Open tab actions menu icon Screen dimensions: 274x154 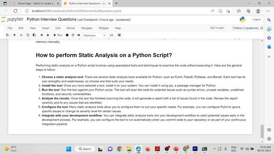click(5, 3)
